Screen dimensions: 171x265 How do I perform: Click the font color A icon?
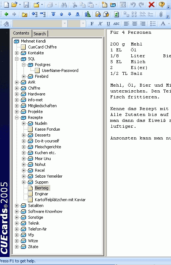click(163, 23)
